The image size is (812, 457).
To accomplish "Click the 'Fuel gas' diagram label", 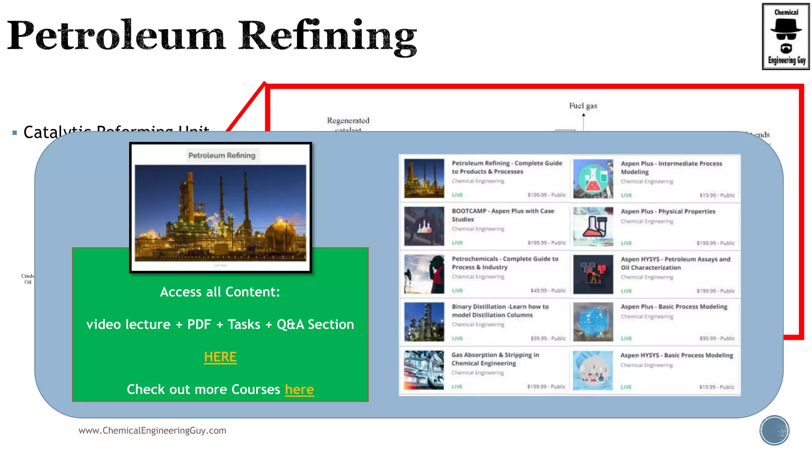I will (x=583, y=106).
